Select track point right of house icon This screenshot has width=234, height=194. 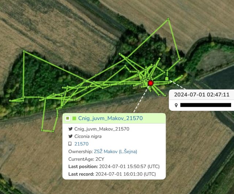click(x=174, y=81)
